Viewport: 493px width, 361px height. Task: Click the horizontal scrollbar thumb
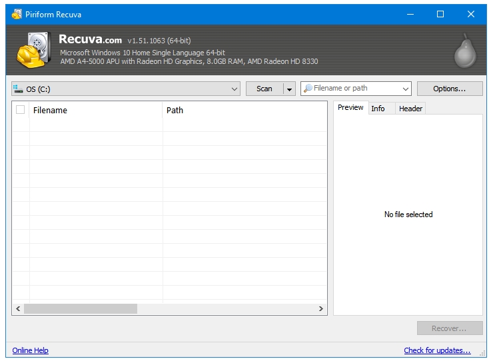coord(81,309)
